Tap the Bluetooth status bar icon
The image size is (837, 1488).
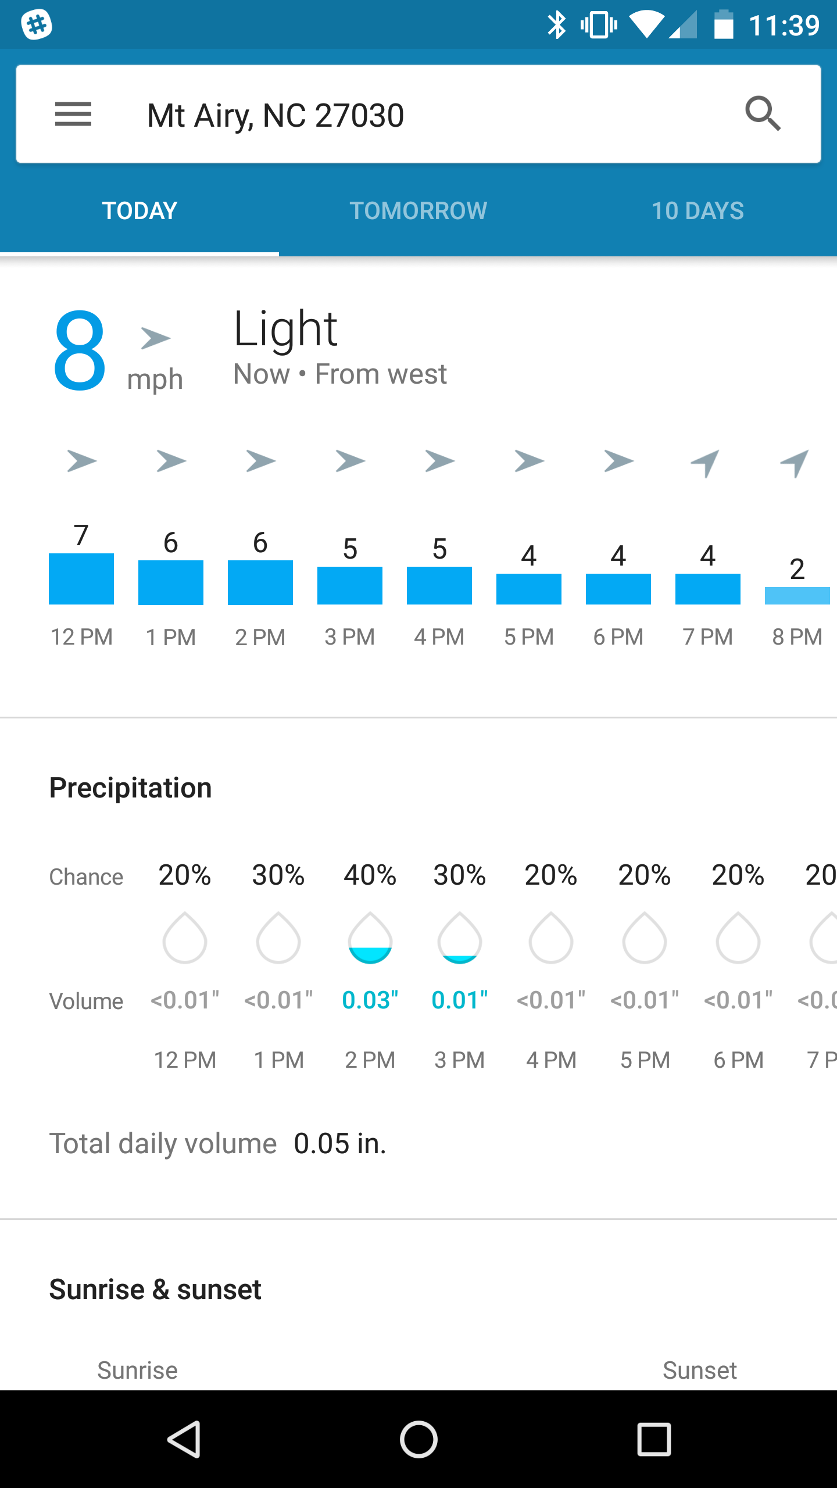coord(557,24)
